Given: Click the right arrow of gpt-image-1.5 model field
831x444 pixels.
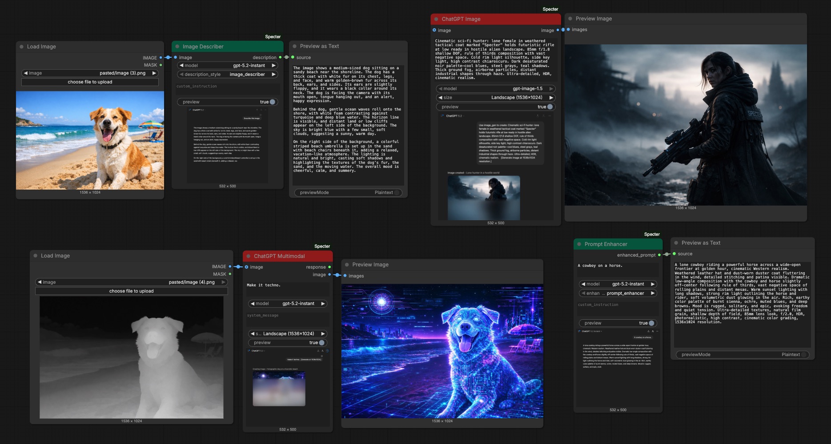Looking at the screenshot, I should pyautogui.click(x=551, y=89).
